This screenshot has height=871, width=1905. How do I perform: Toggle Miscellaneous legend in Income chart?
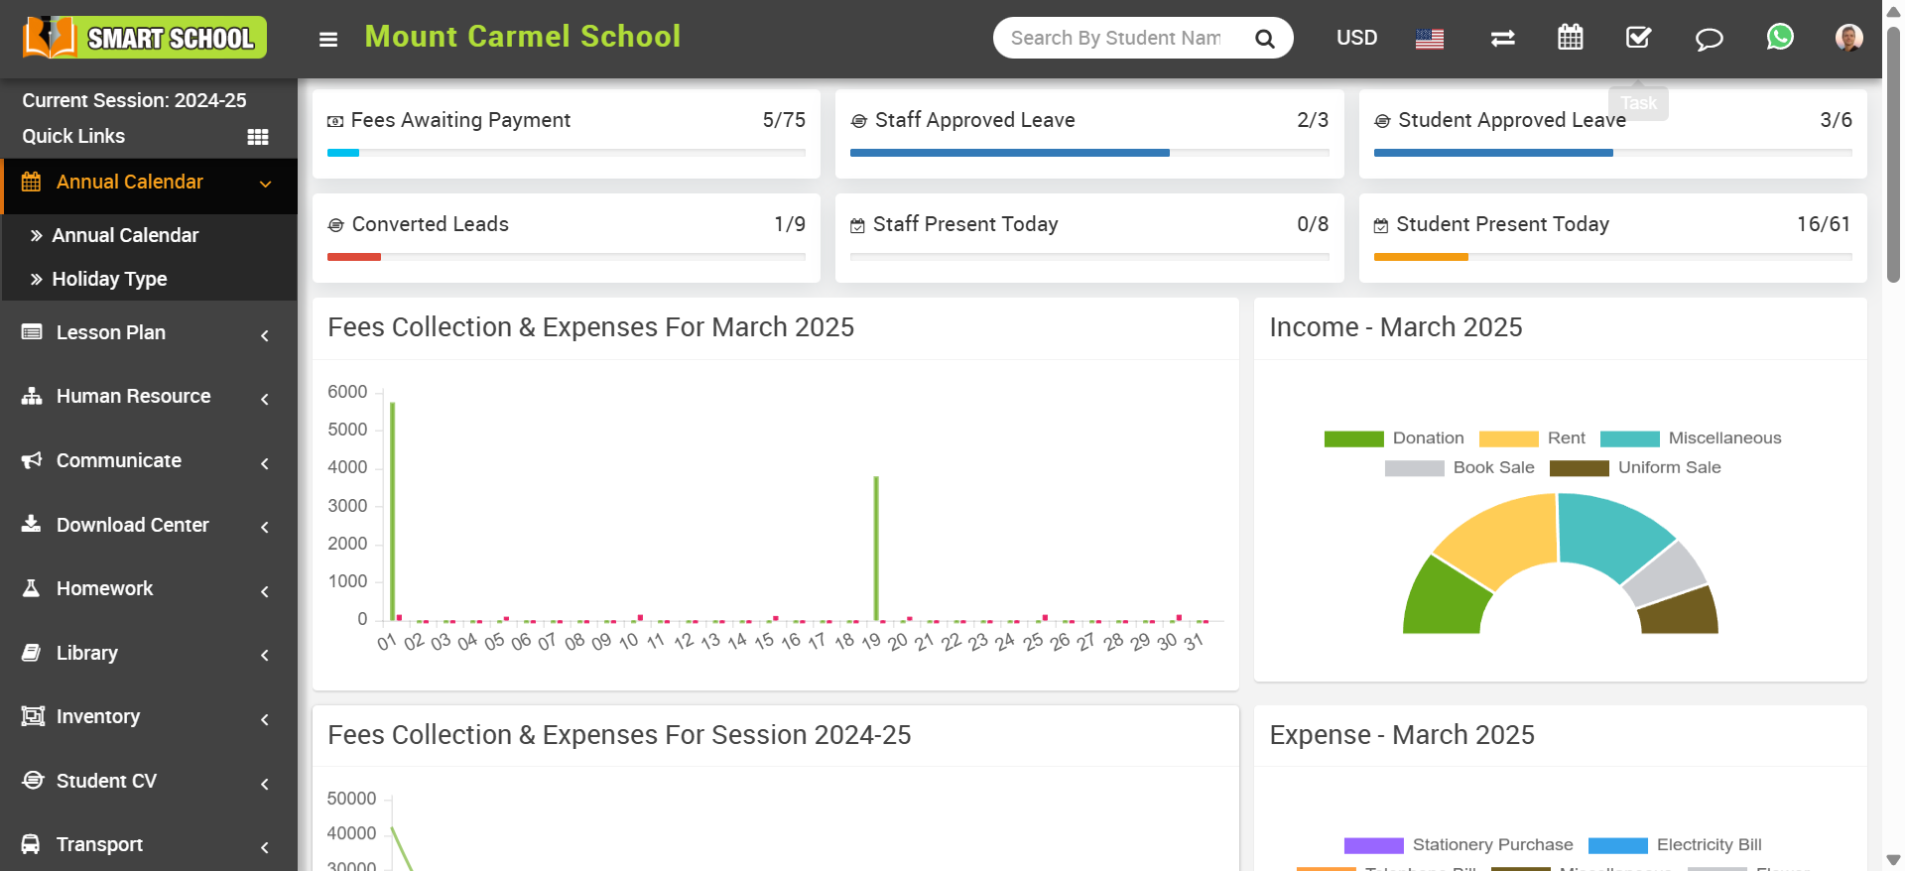(1691, 438)
